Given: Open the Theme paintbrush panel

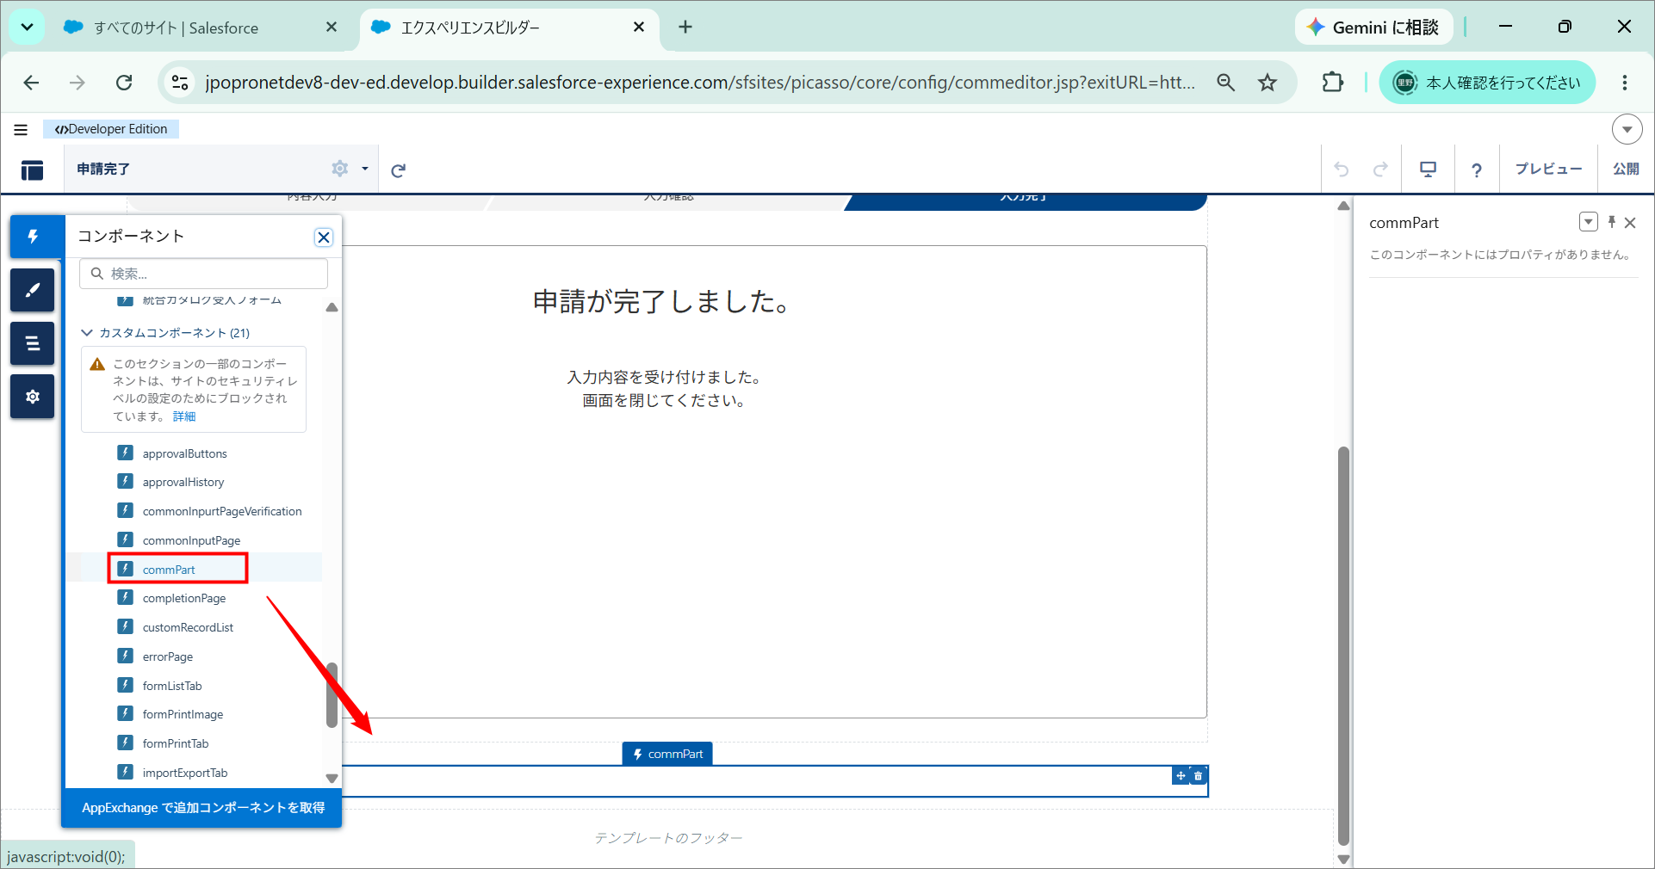Looking at the screenshot, I should click(33, 290).
